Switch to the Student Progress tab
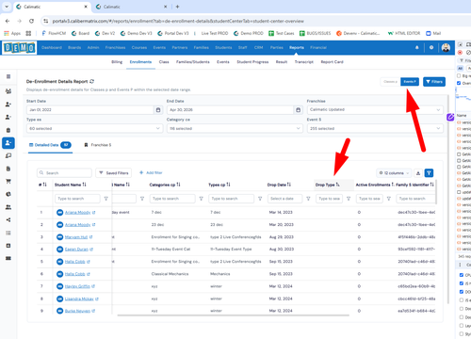The height and width of the screenshot is (339, 471). click(252, 62)
